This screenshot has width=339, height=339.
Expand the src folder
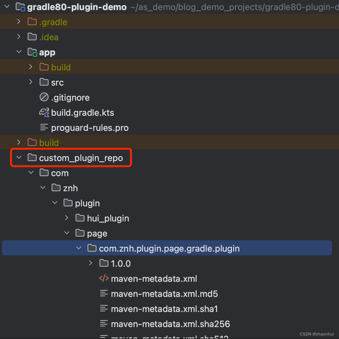click(x=31, y=82)
